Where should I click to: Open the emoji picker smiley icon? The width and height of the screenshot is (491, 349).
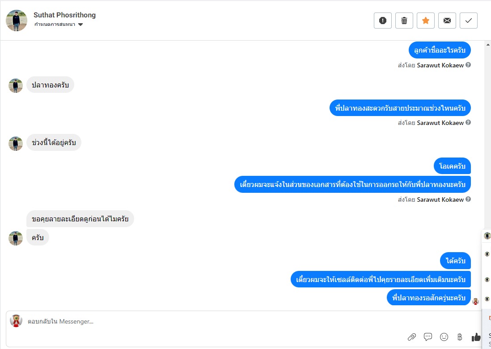tap(444, 337)
